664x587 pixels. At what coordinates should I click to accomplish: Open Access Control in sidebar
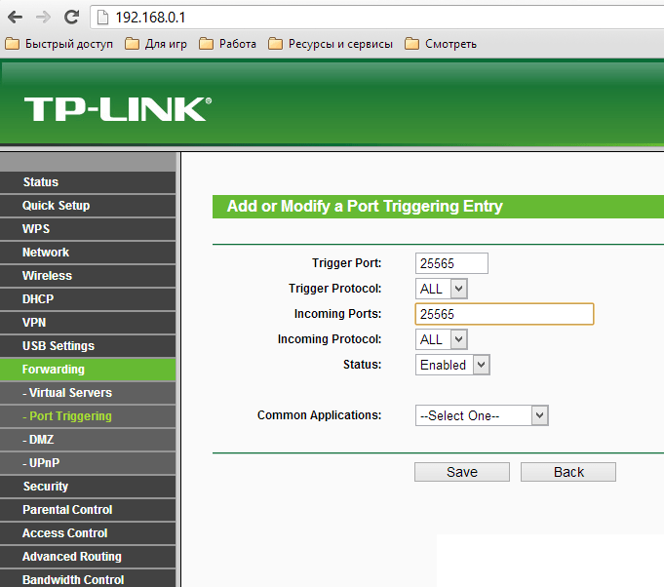tap(88, 533)
